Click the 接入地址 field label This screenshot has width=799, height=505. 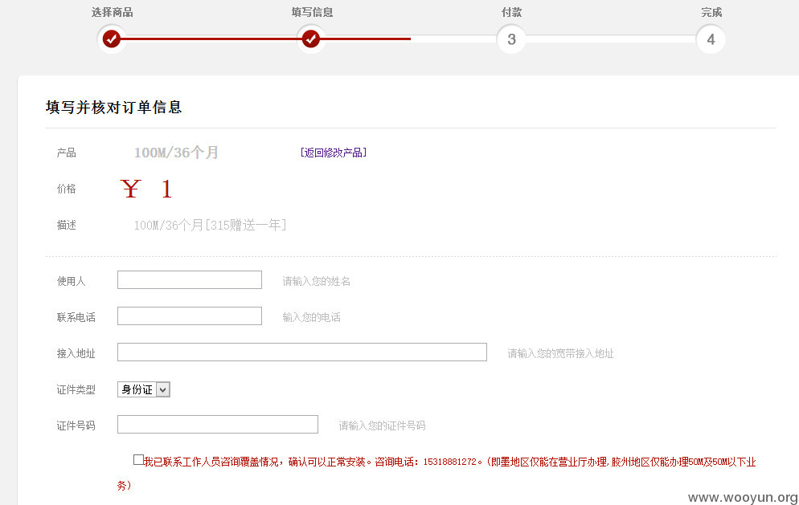76,353
